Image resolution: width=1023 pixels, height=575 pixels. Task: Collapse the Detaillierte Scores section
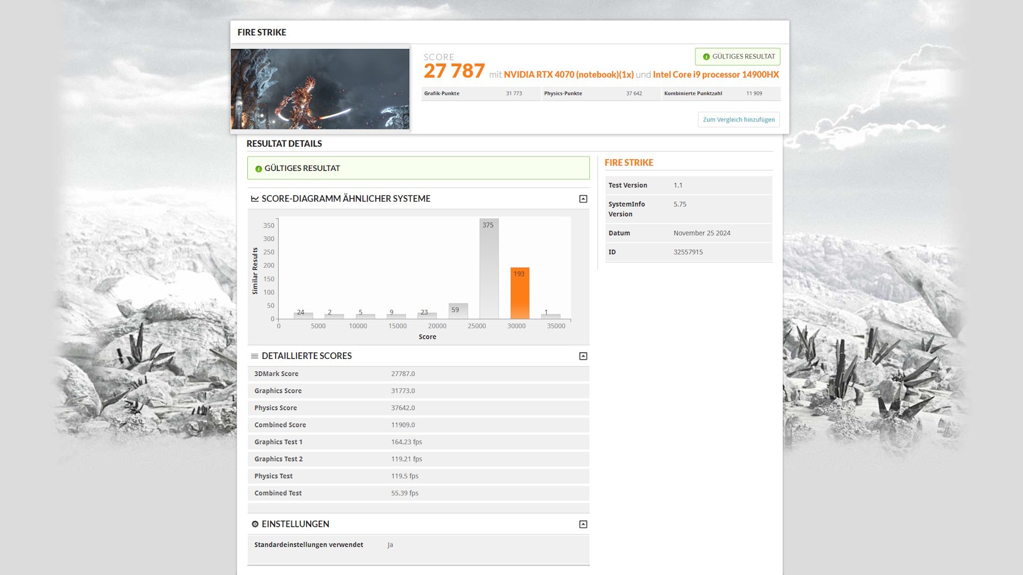583,356
